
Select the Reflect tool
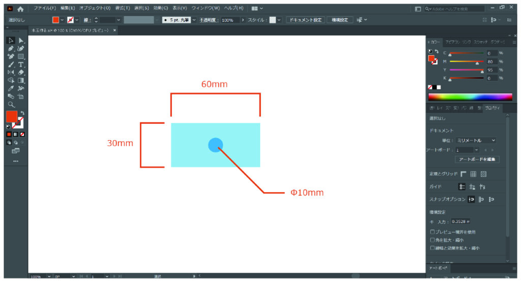11,72
